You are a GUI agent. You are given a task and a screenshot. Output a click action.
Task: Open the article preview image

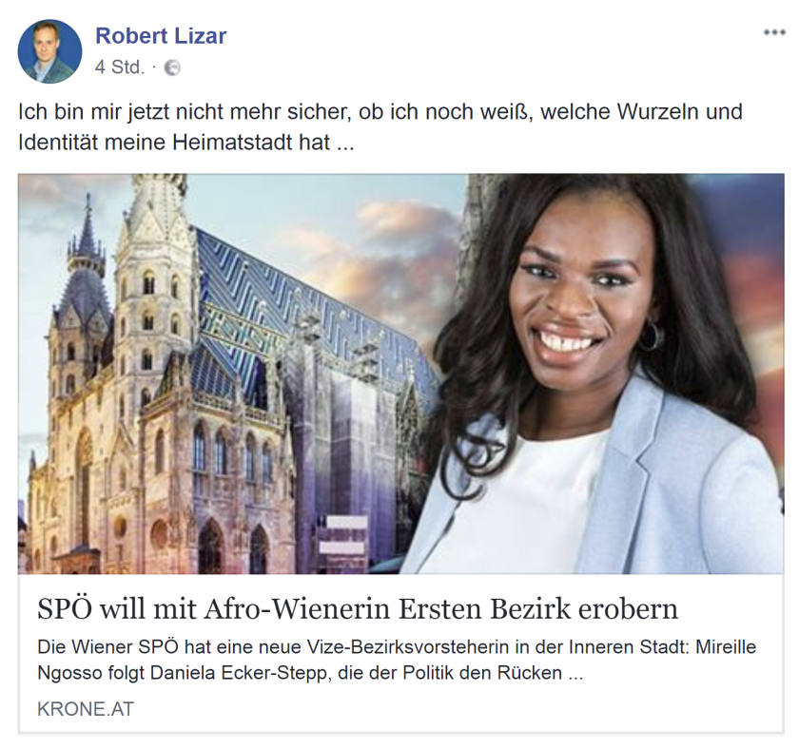(401, 374)
